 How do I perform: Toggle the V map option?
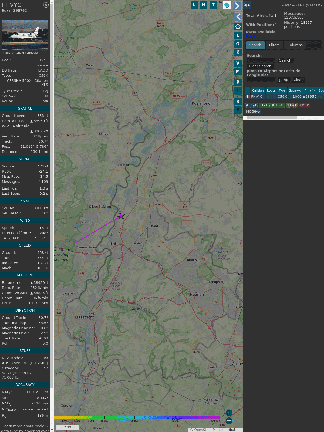(238, 63)
